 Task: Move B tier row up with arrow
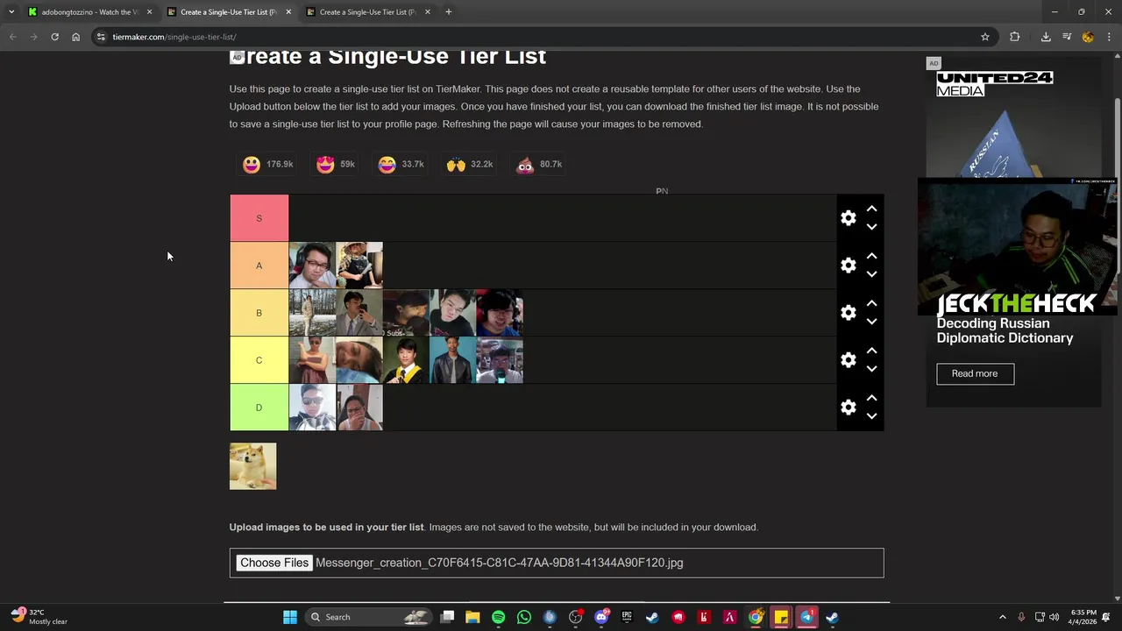(871, 304)
